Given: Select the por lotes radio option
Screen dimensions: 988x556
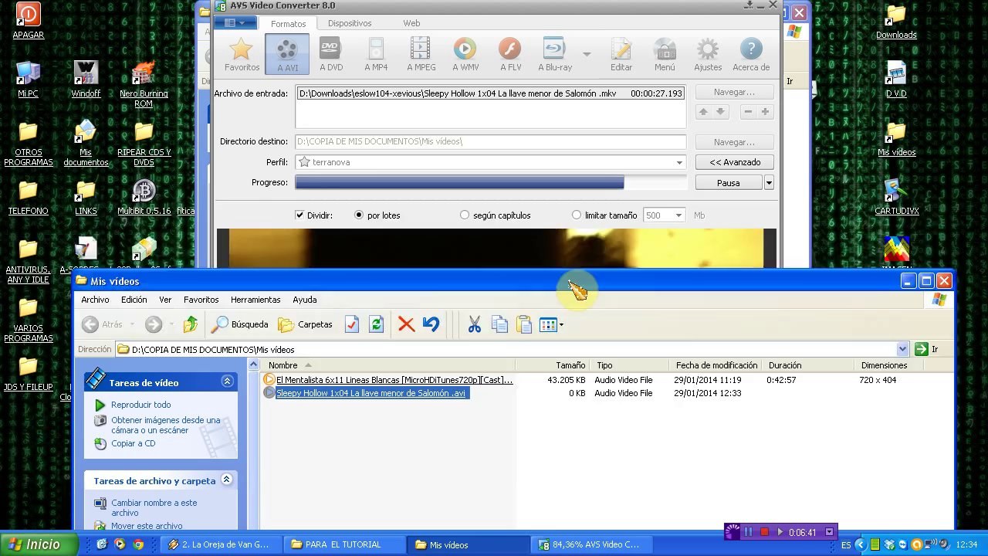Looking at the screenshot, I should 359,215.
